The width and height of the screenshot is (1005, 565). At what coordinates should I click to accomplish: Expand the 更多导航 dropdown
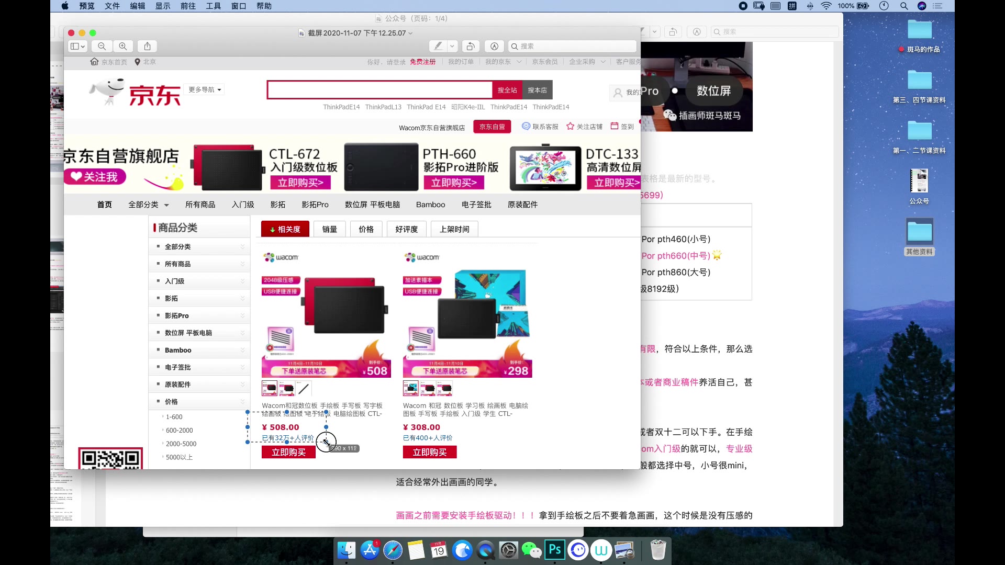click(204, 89)
